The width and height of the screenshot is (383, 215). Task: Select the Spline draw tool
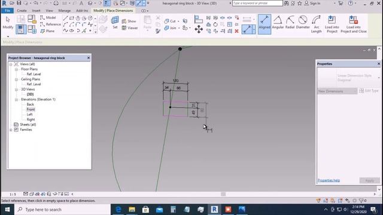[65, 31]
